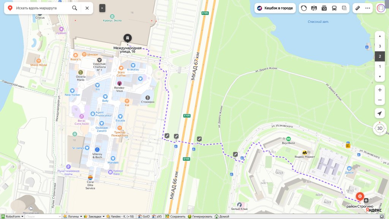The width and height of the screenshot is (389, 219).
Task: Open the three-dots more menu
Action: point(368,8)
